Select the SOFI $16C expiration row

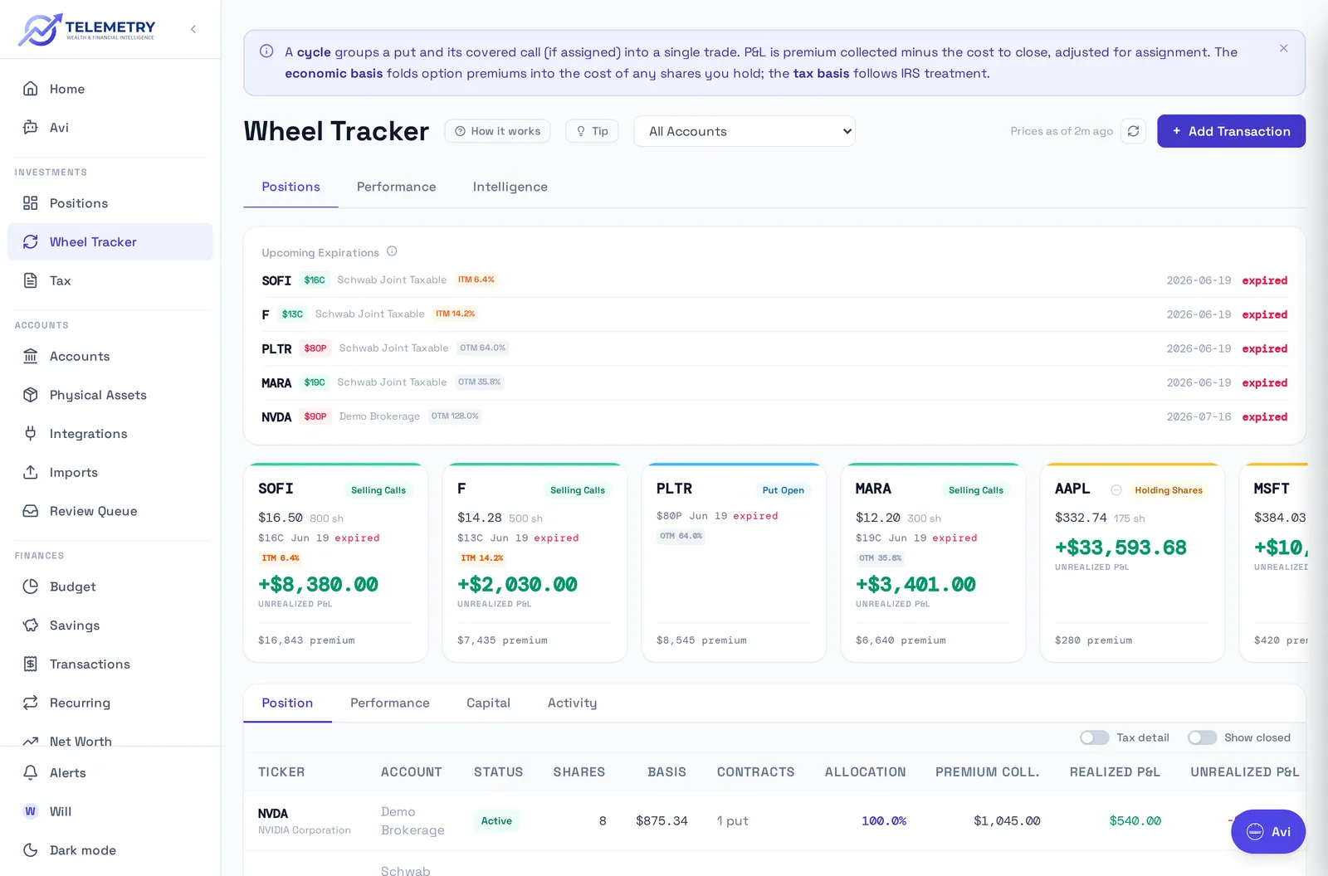(774, 280)
